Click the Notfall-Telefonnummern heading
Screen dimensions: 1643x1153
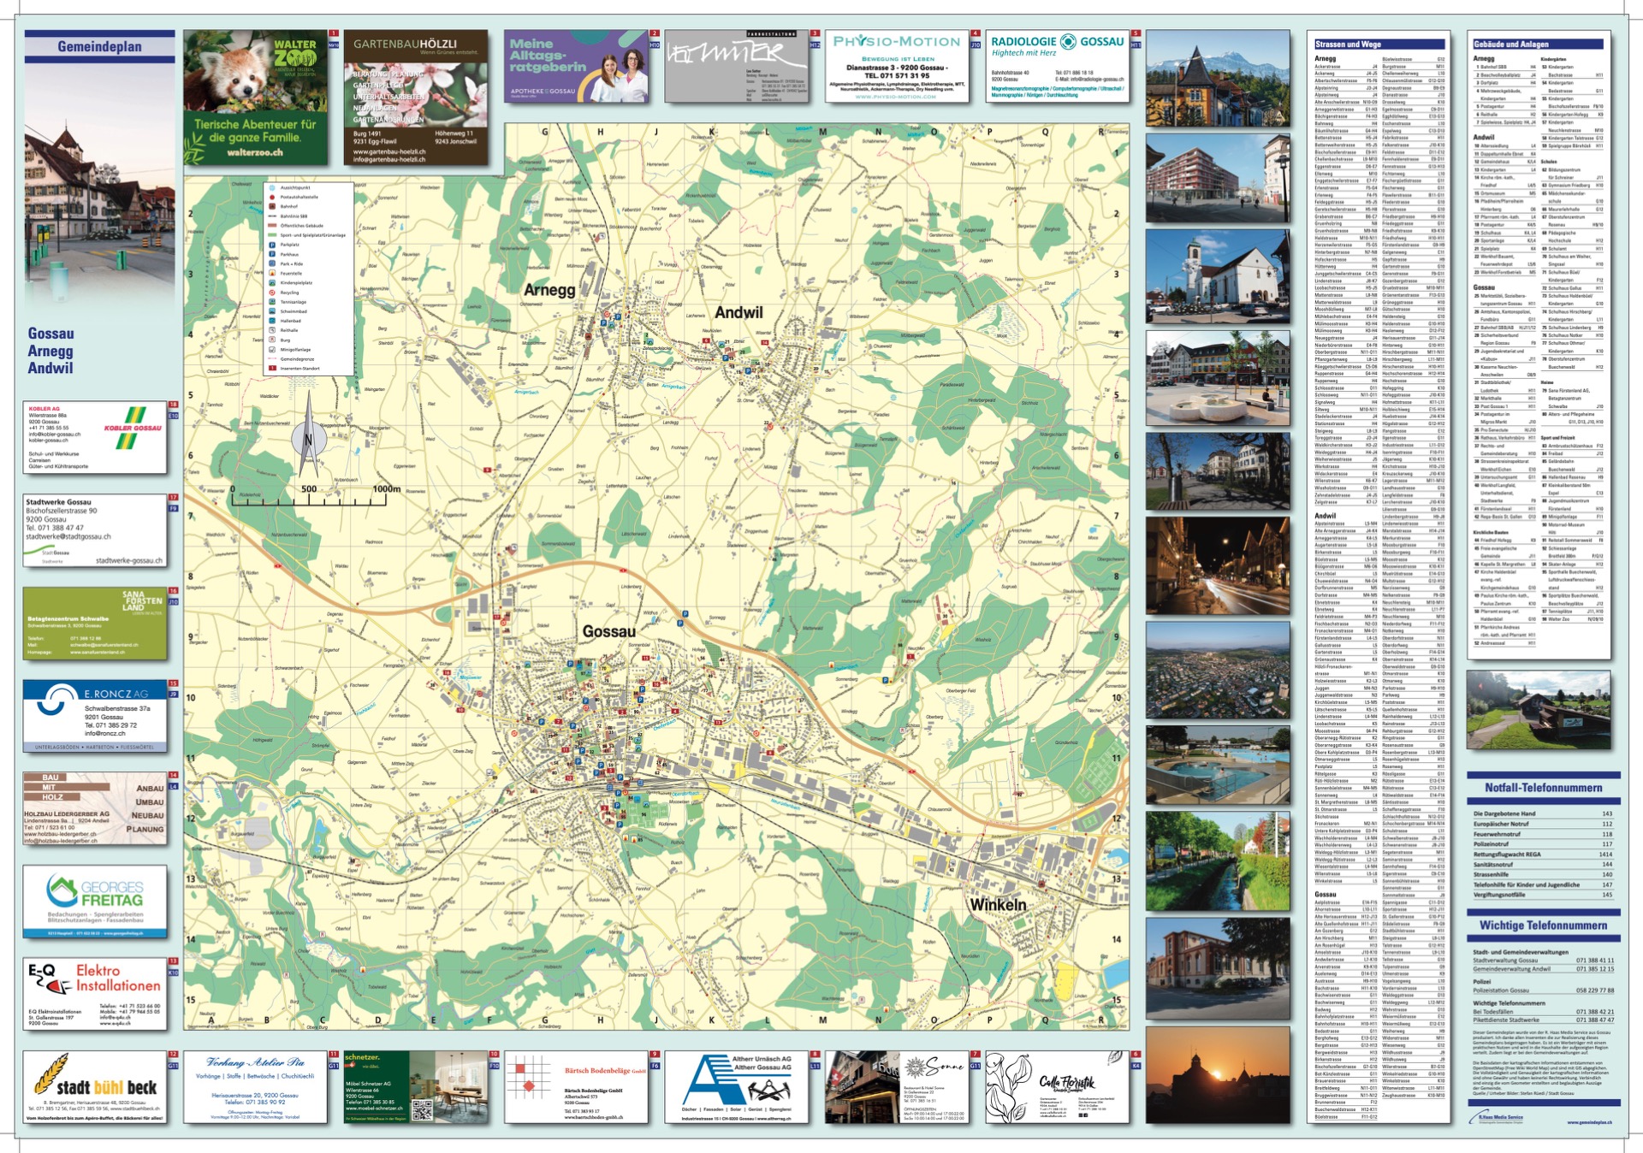click(x=1543, y=787)
